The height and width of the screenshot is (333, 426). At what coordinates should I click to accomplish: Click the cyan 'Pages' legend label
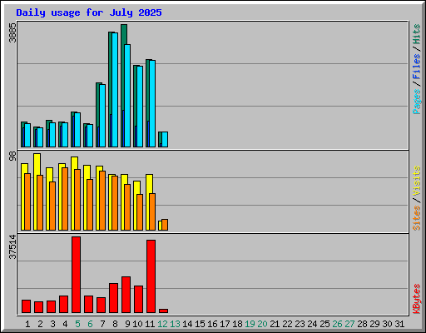coord(417,102)
